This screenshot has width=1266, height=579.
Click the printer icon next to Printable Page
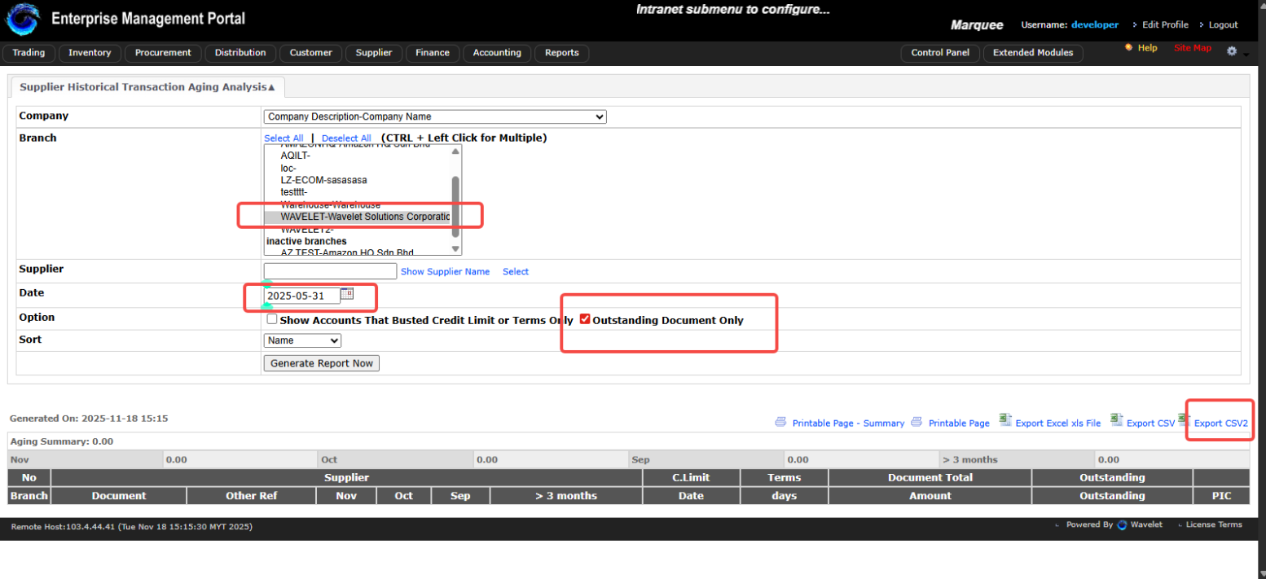click(917, 423)
